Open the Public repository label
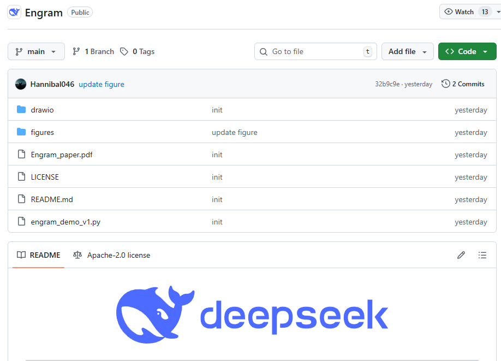 click(x=80, y=11)
